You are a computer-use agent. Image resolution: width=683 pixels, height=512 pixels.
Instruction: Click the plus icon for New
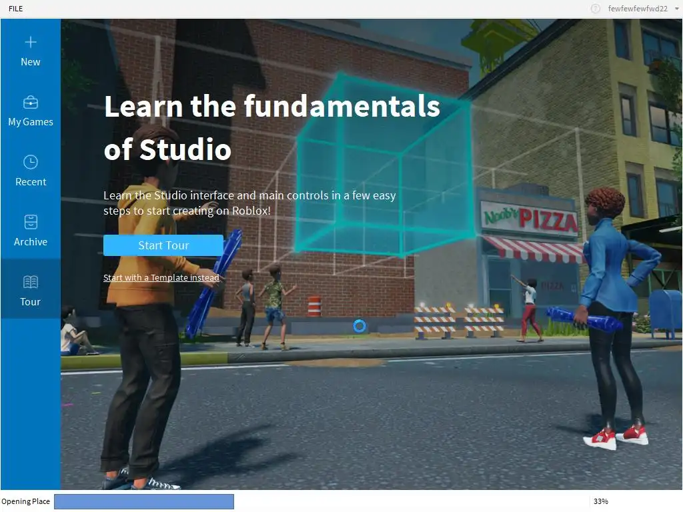pyautogui.click(x=31, y=42)
